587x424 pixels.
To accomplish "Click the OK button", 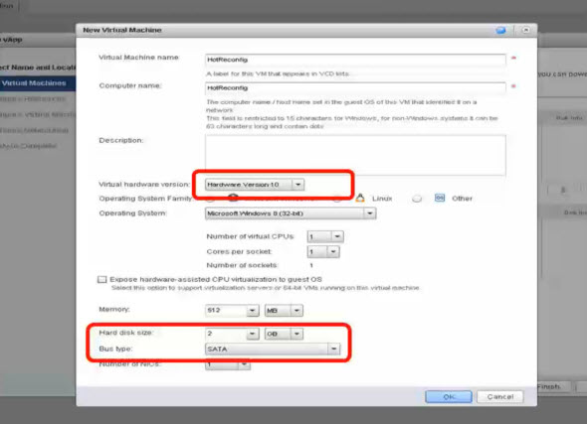I will point(449,396).
